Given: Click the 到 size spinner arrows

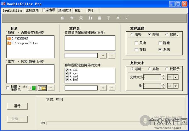Looking at the screenshot, I should point(163,86).
